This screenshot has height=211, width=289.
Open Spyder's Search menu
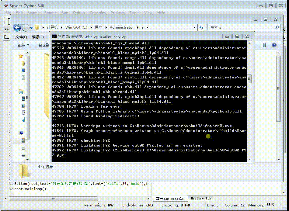point(33,13)
